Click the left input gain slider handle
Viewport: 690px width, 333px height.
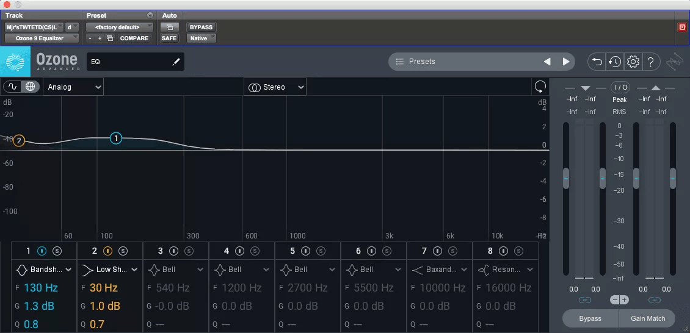566,178
